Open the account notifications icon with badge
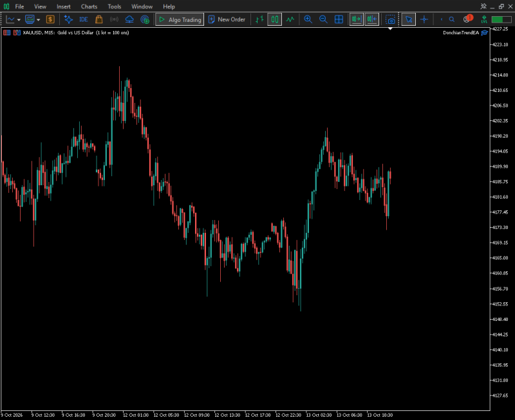The height and width of the screenshot is (420, 515). pyautogui.click(x=468, y=19)
